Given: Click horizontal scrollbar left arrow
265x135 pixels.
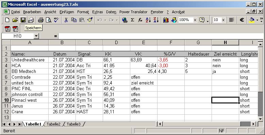Looking at the screenshot, I should point(160,124).
